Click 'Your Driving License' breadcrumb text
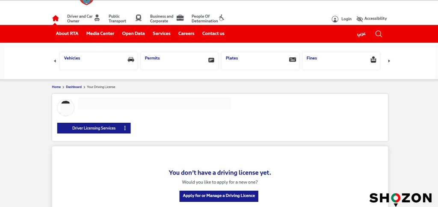This screenshot has height=207, width=438. click(x=101, y=87)
